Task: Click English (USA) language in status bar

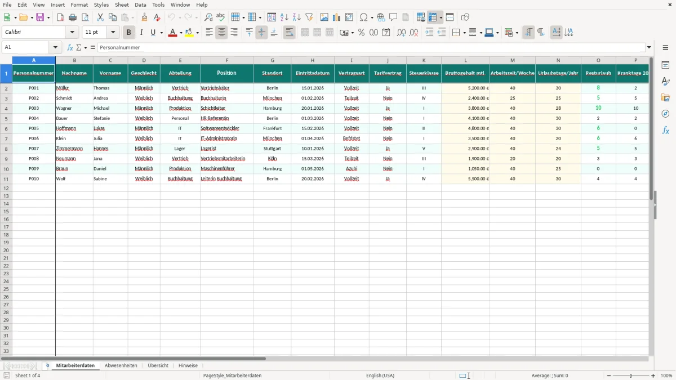Action: point(380,375)
